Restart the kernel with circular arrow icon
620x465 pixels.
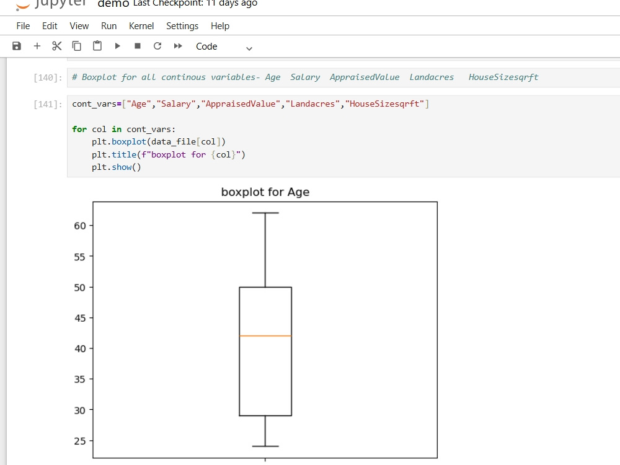coord(157,46)
